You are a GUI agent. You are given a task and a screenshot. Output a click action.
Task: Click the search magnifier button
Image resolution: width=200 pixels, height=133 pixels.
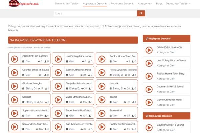(141, 13)
